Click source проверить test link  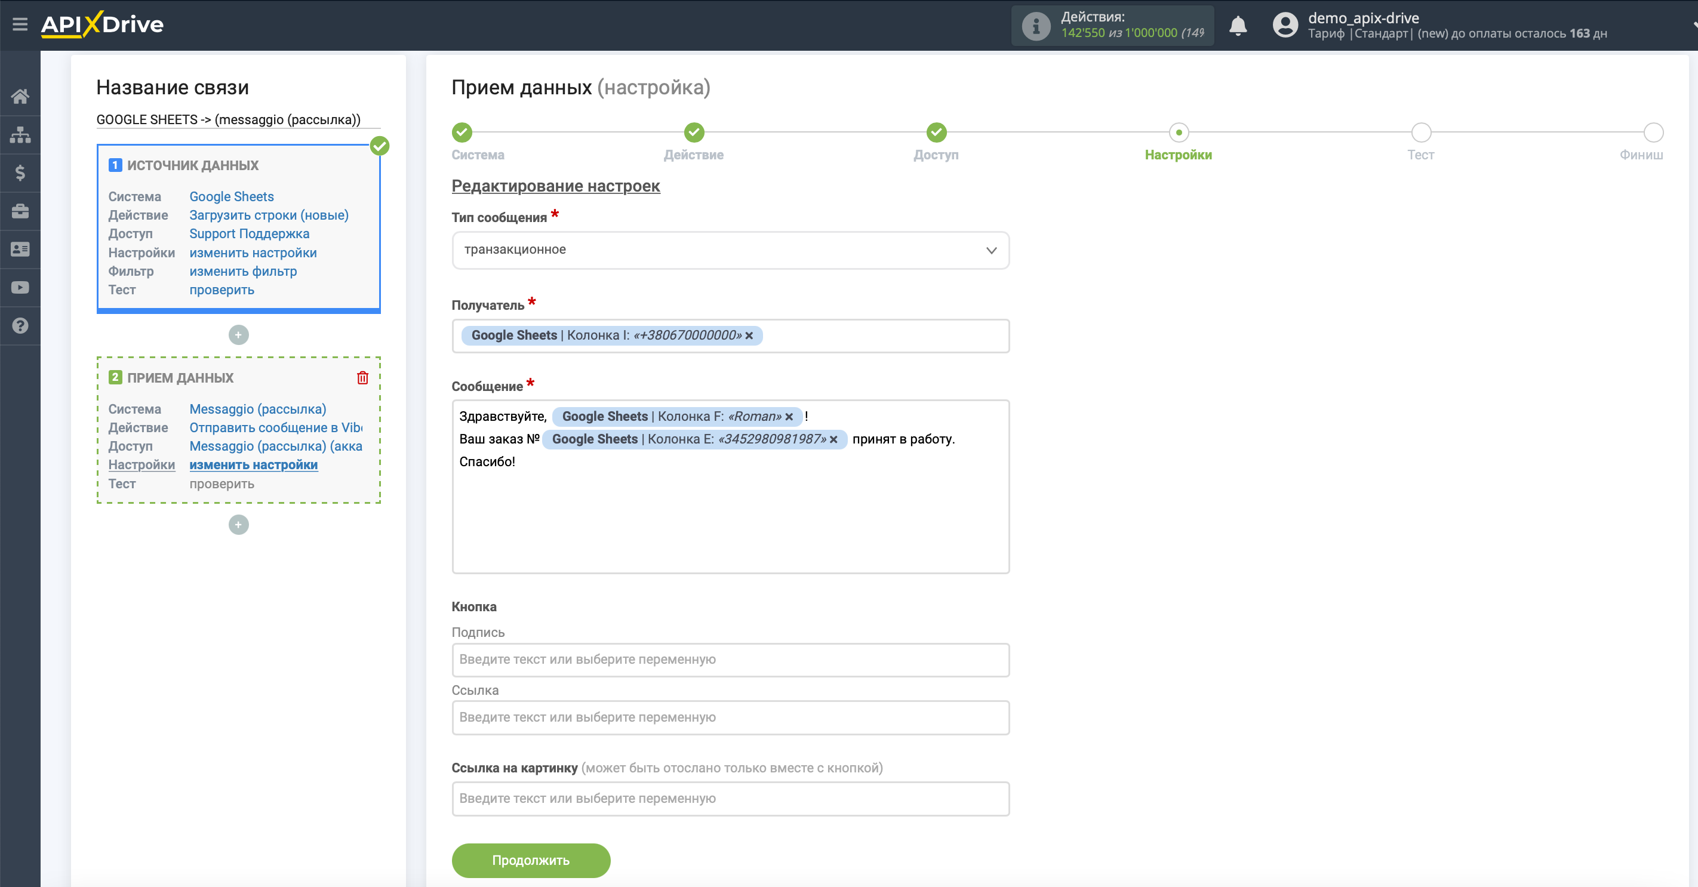click(222, 289)
